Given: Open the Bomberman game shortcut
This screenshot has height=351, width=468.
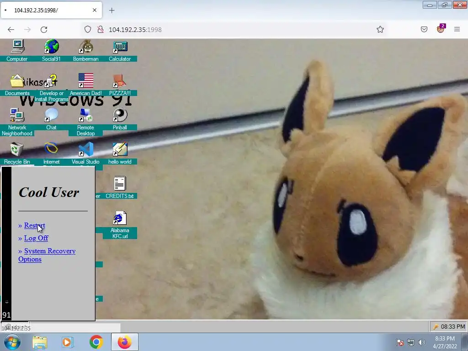Looking at the screenshot, I should point(85,50).
